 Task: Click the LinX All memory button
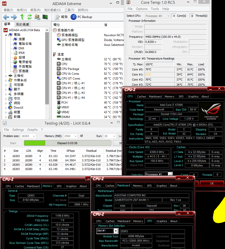[x=81, y=136]
